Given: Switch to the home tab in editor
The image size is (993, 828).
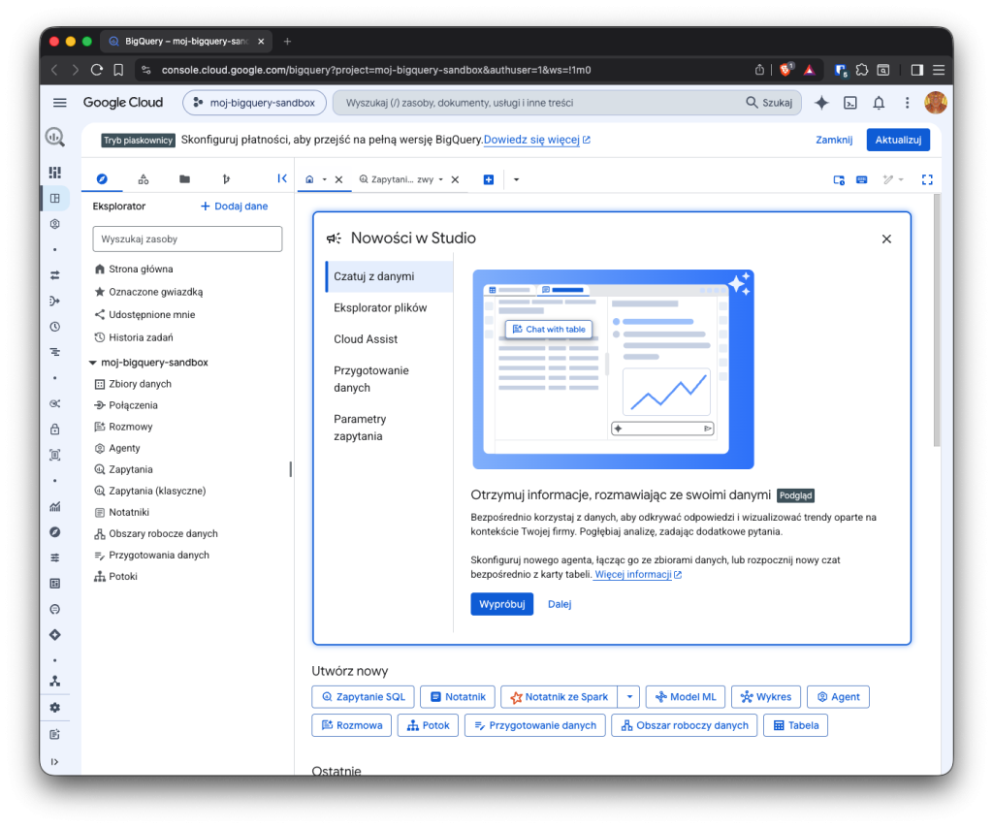Looking at the screenshot, I should coord(309,179).
